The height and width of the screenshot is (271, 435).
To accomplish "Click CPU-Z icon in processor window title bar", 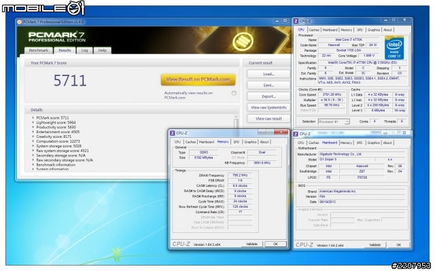I will pos(296,21).
